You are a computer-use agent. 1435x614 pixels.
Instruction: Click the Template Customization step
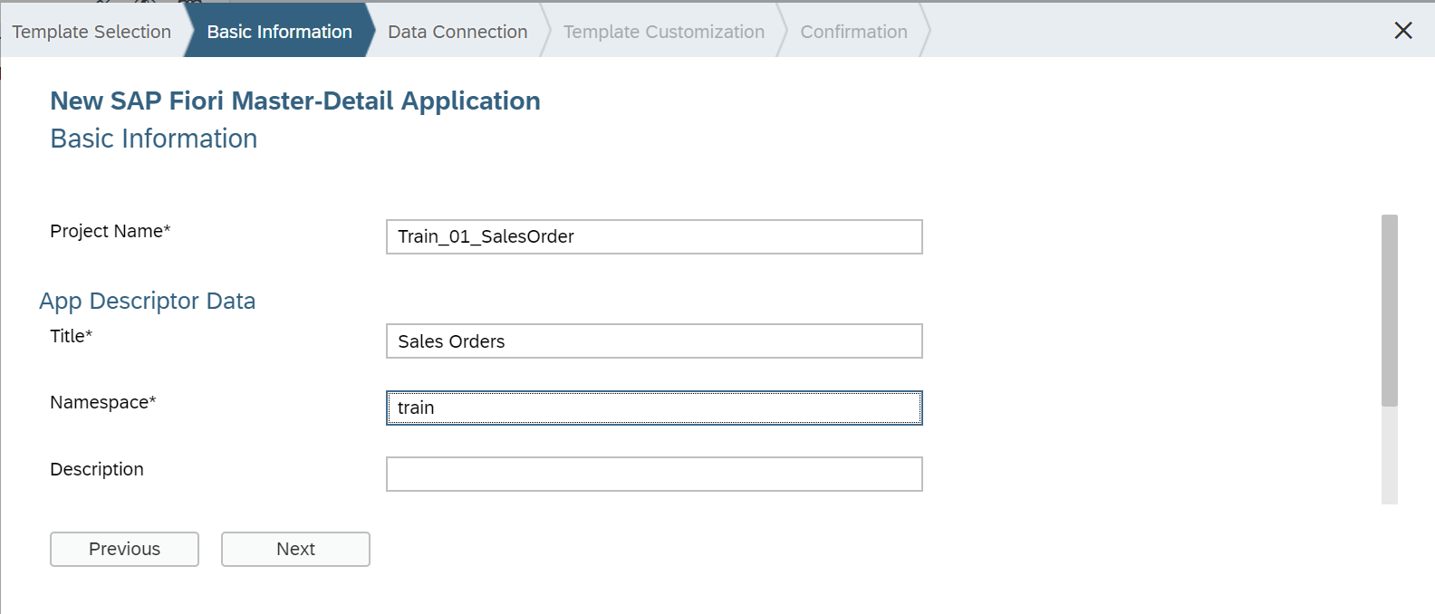coord(663,32)
